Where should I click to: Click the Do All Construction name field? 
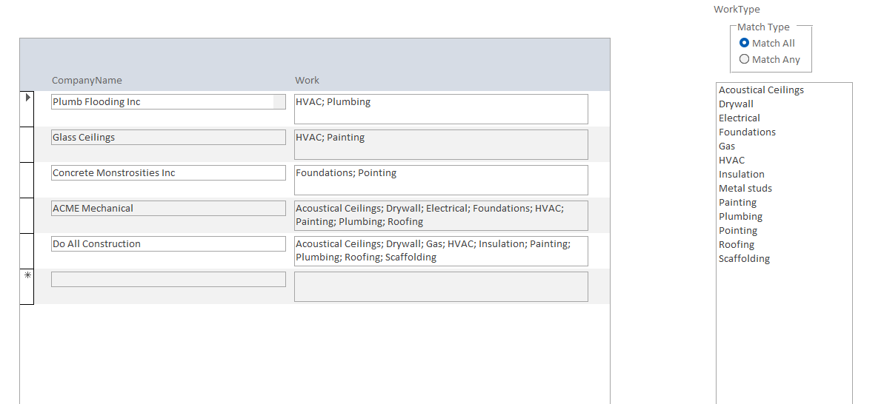168,244
